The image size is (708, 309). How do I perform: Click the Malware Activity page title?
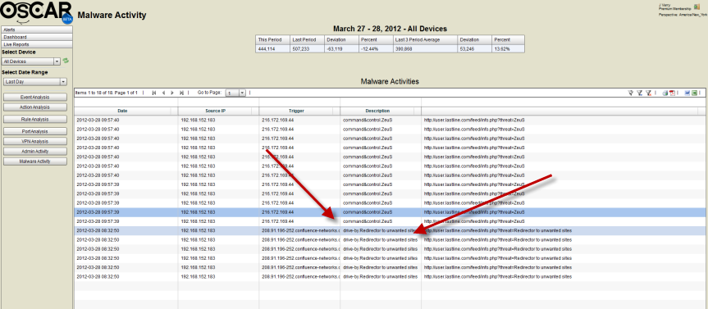(x=112, y=16)
